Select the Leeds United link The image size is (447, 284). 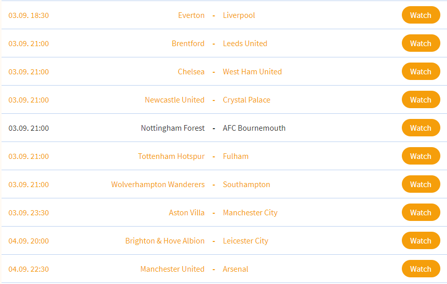click(x=245, y=44)
